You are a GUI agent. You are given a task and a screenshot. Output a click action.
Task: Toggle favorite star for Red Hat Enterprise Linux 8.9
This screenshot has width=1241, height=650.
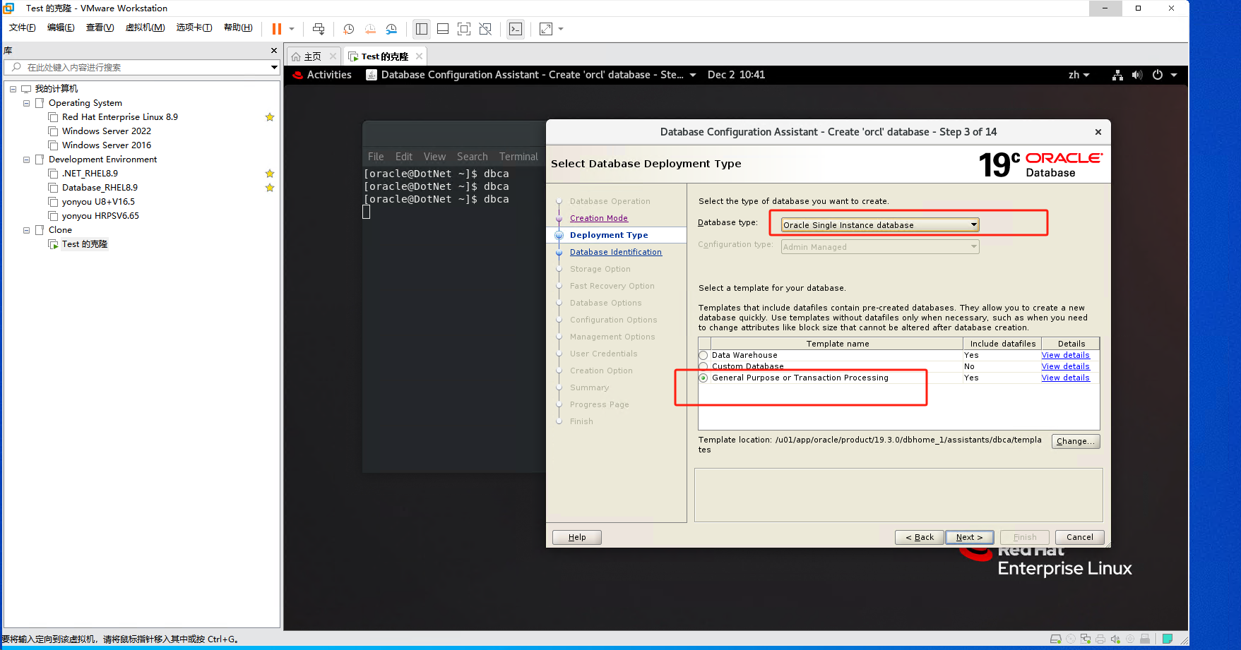tap(270, 117)
